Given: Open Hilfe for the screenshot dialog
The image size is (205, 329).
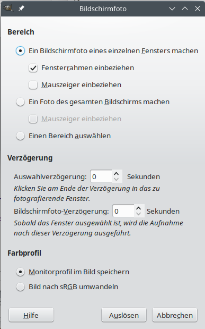Looking at the screenshot, I should click(x=31, y=315).
